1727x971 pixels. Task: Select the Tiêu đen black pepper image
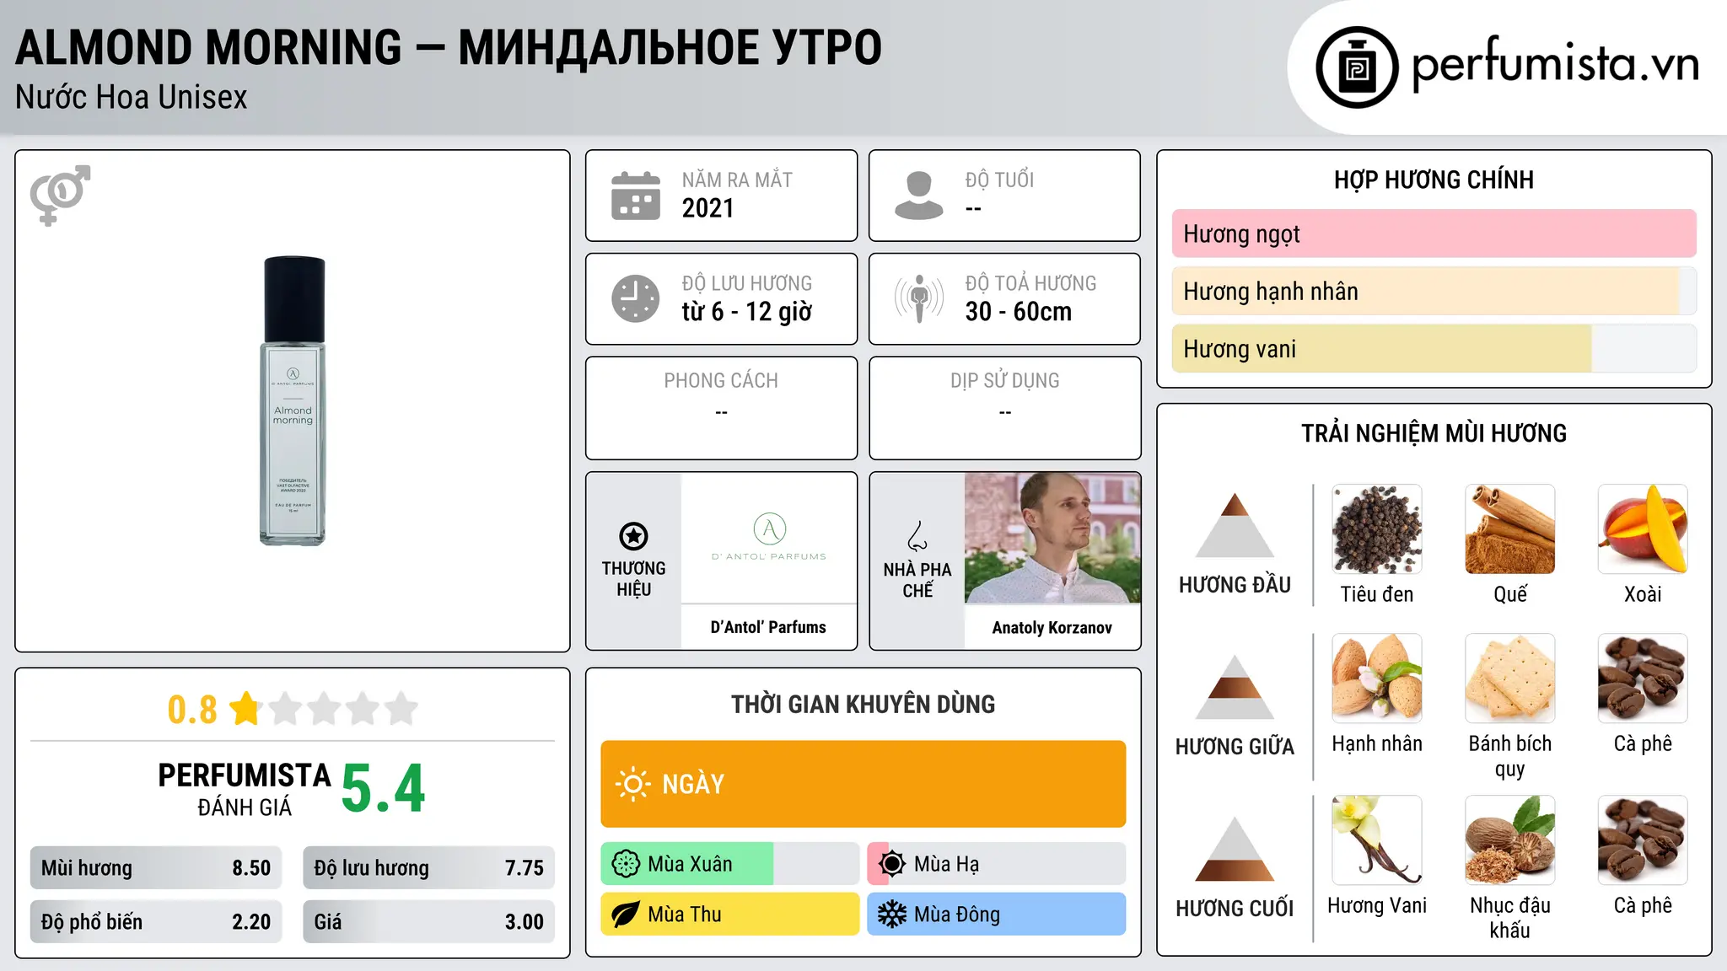coord(1377,529)
